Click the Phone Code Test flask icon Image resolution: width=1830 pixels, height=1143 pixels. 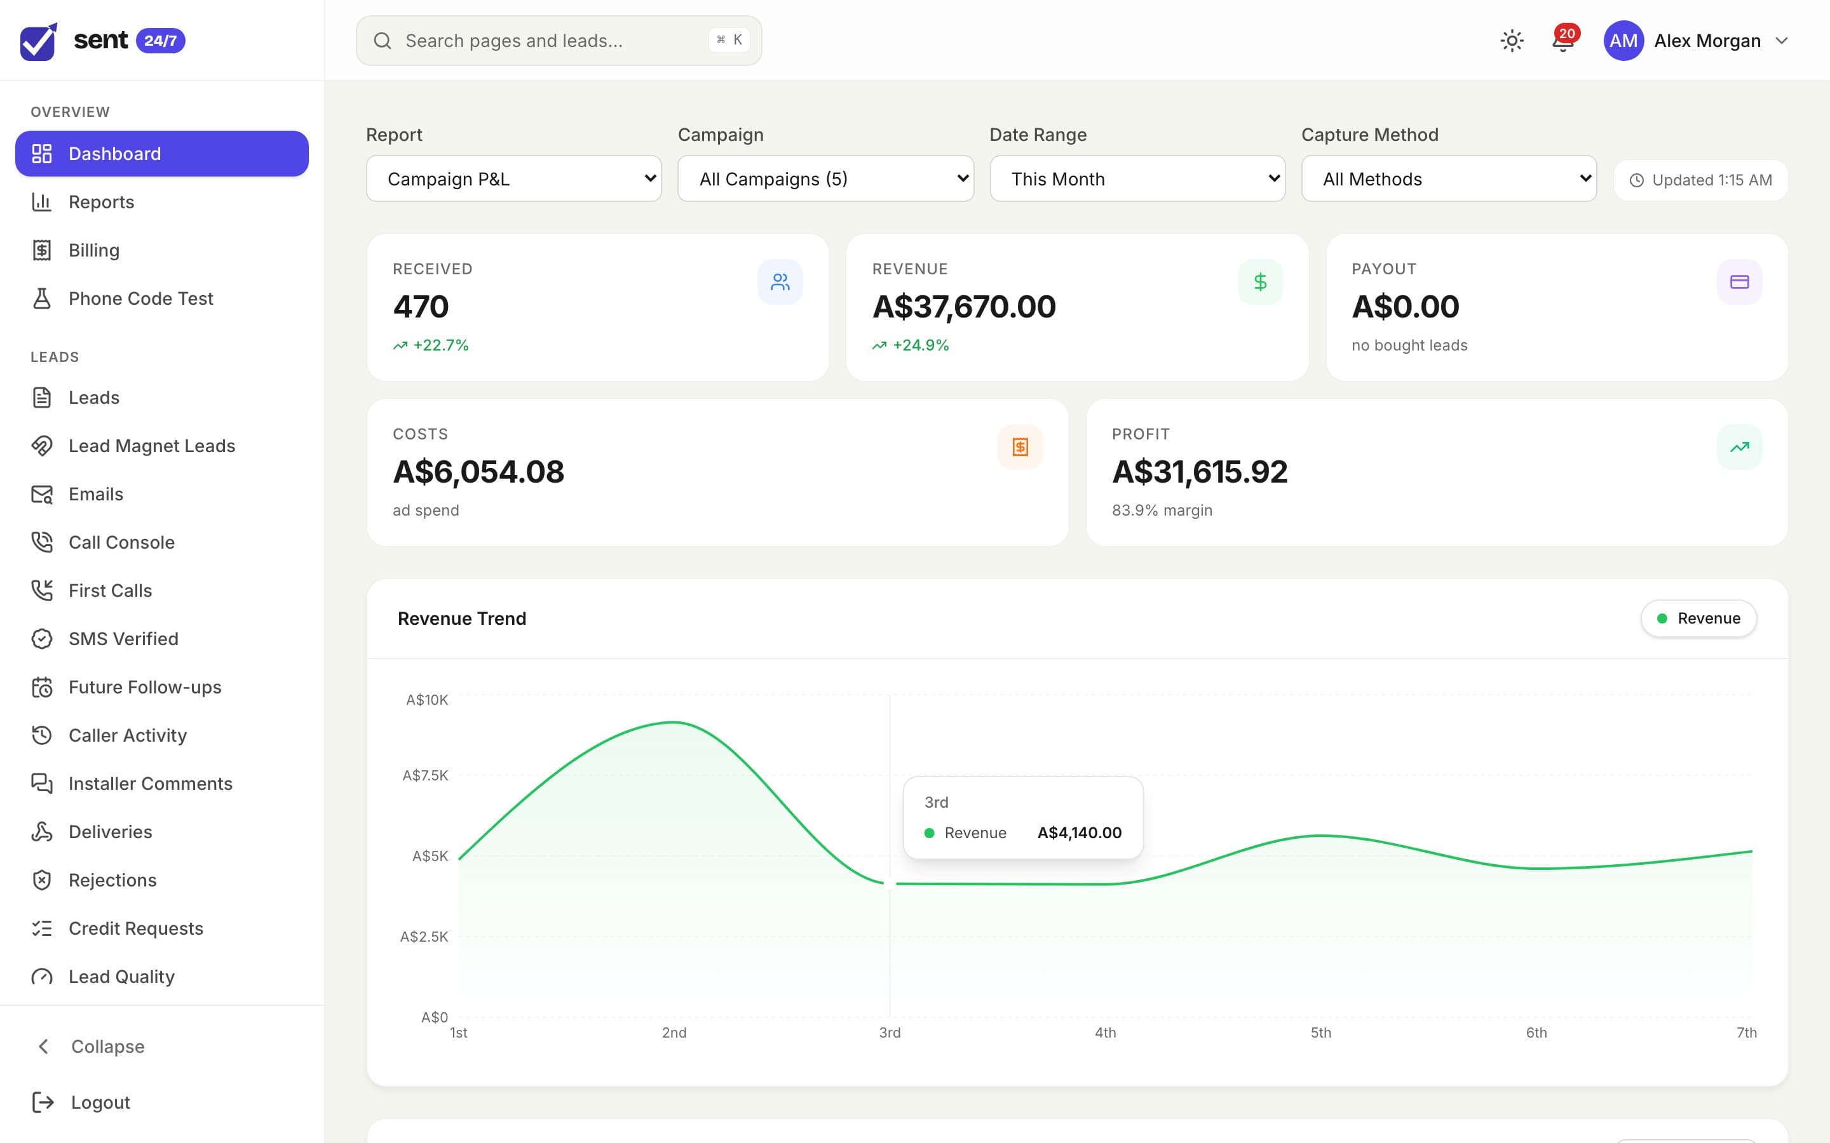coord(41,298)
